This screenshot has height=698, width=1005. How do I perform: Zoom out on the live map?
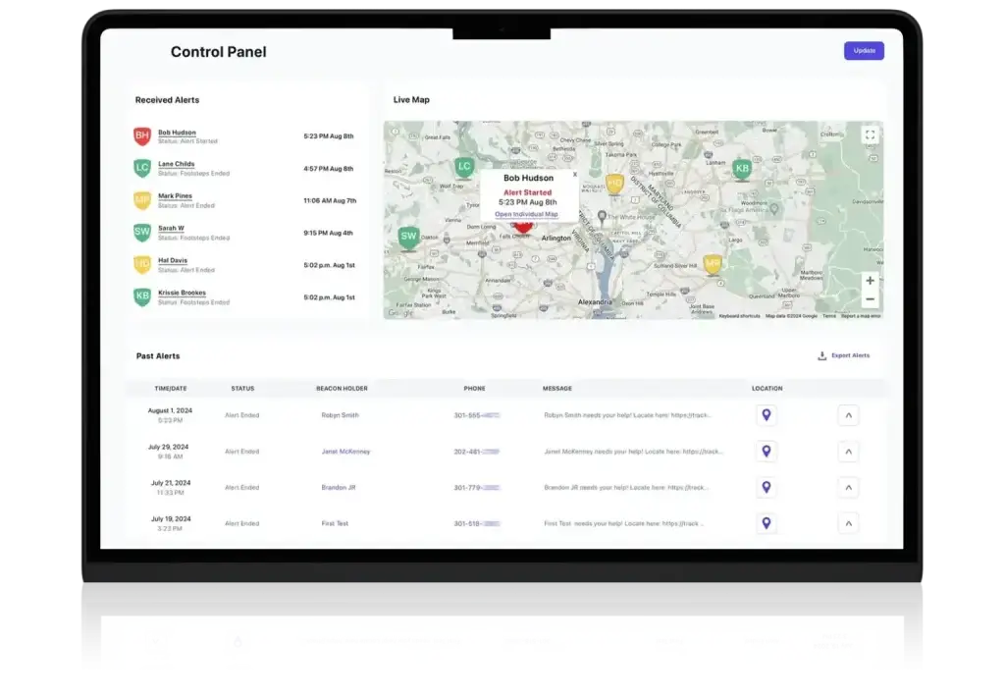pos(870,299)
